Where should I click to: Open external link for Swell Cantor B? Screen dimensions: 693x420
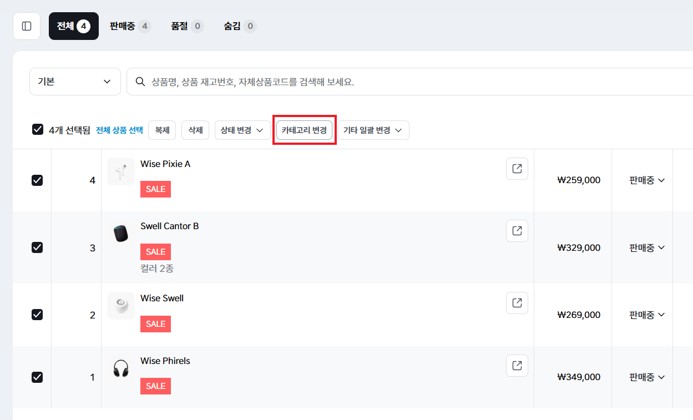pos(517,231)
